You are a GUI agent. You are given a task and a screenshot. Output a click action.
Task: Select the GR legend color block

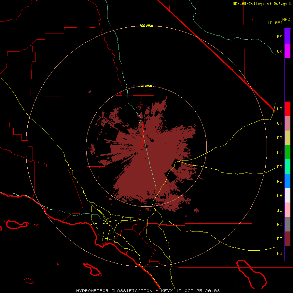(x=287, y=123)
